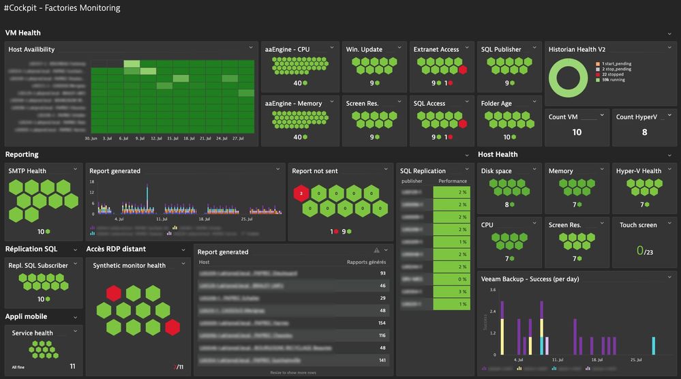This screenshot has width=681, height=379.
Task: Click the top-left red hexagon in Synthetic monitor health
Action: click(x=113, y=293)
